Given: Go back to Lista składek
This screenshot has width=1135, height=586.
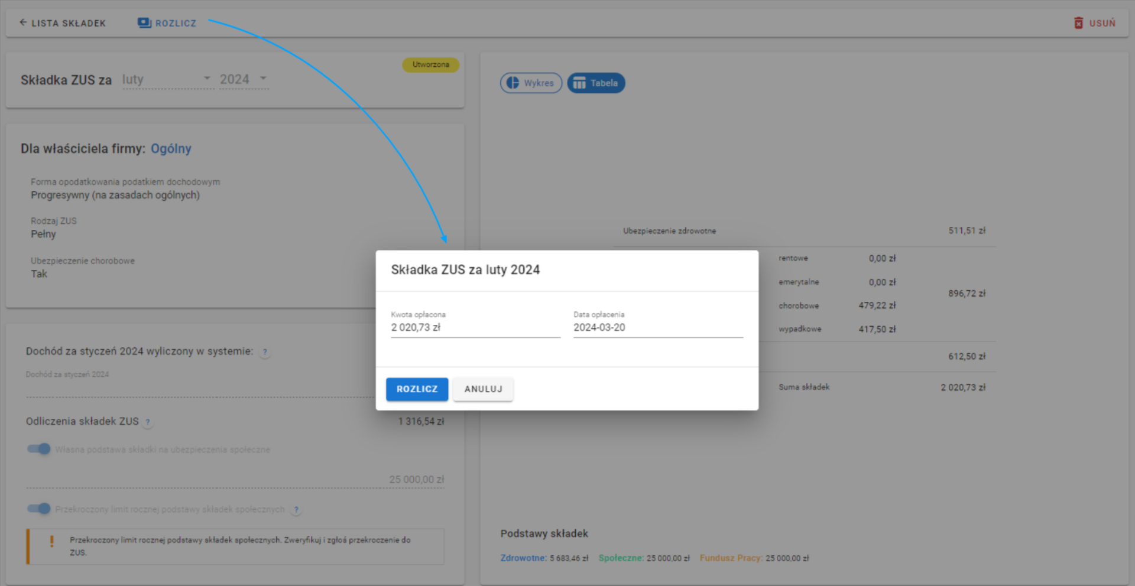Looking at the screenshot, I should [62, 23].
